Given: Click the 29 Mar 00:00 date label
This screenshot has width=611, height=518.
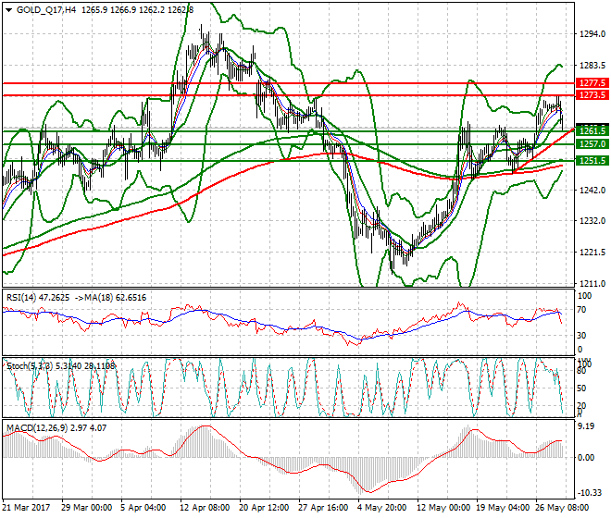Looking at the screenshot, I should click(86, 508).
